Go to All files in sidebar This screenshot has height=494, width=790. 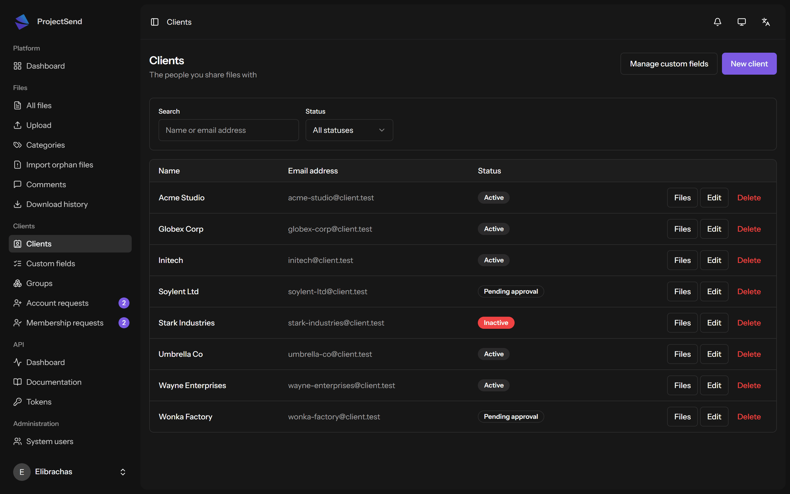(x=70, y=106)
